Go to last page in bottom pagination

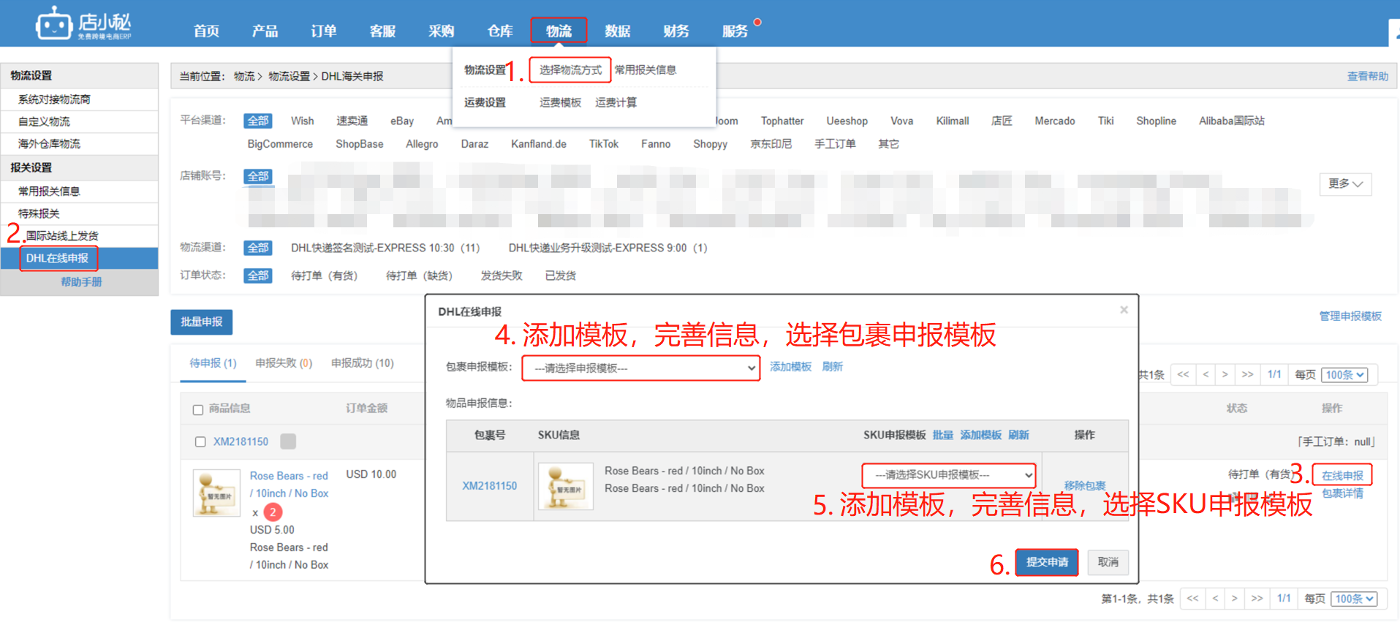point(1257,598)
